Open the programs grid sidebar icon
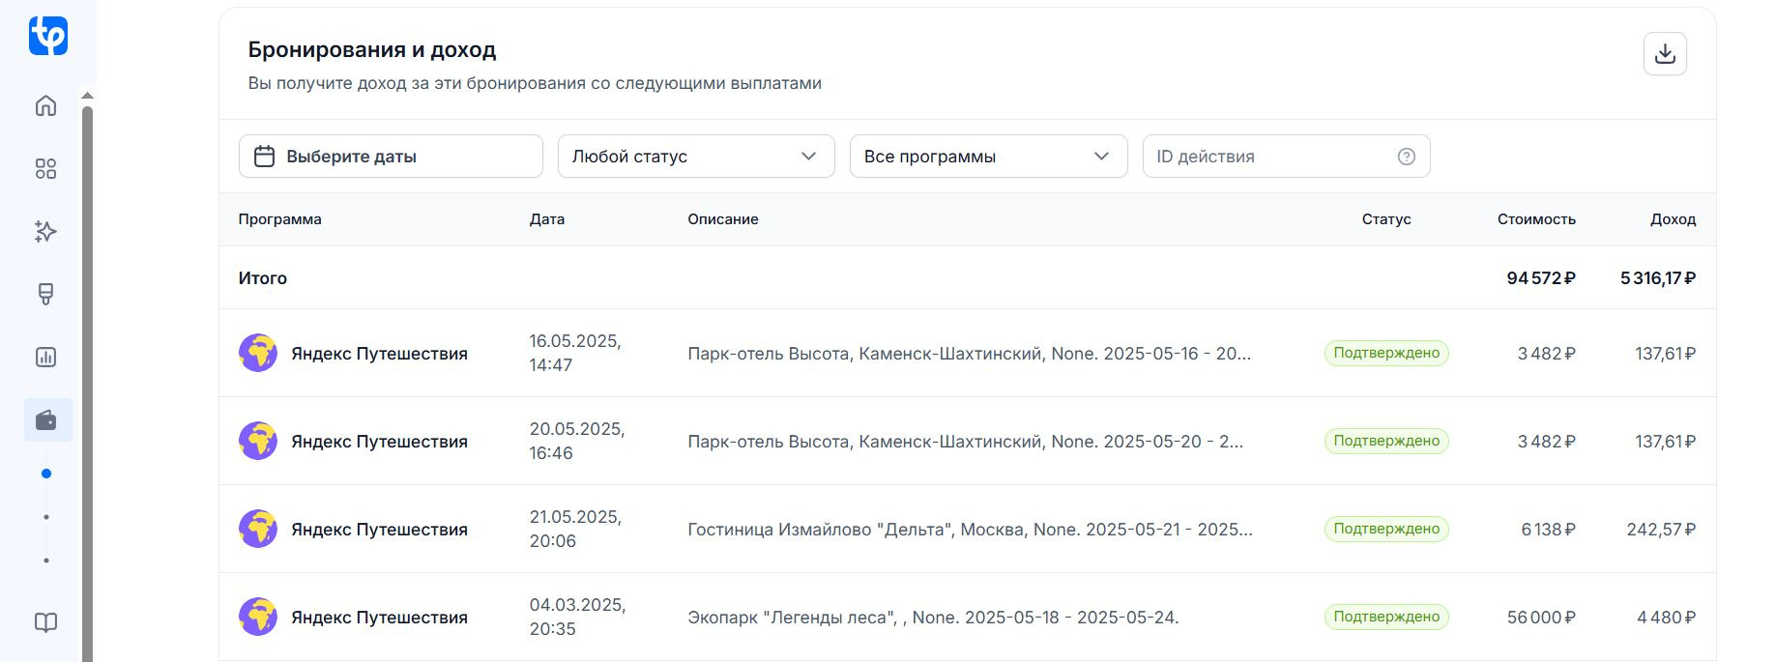Screen dimensions: 1776x662 [46, 169]
